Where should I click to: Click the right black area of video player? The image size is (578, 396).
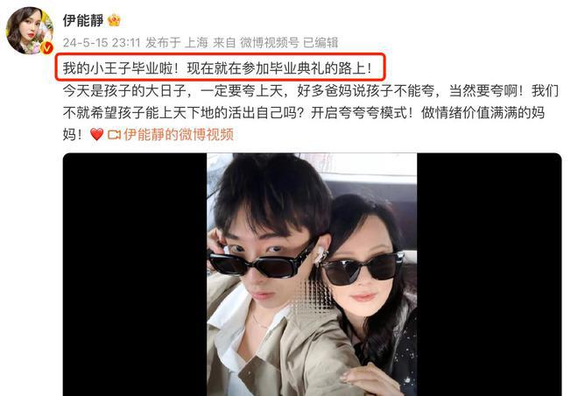(490, 274)
